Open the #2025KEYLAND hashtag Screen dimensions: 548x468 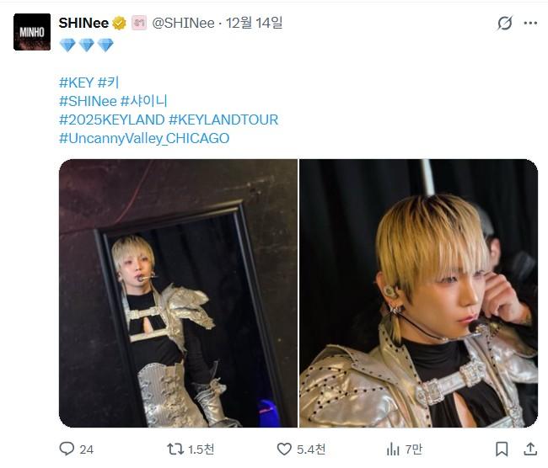111,120
